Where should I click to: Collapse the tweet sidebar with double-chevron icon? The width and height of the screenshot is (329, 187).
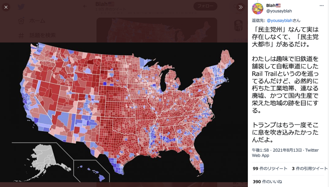point(240,7)
